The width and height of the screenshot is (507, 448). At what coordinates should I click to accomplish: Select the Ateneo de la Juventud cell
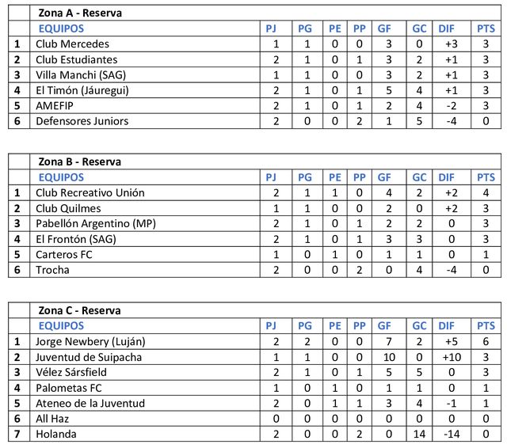(x=90, y=403)
